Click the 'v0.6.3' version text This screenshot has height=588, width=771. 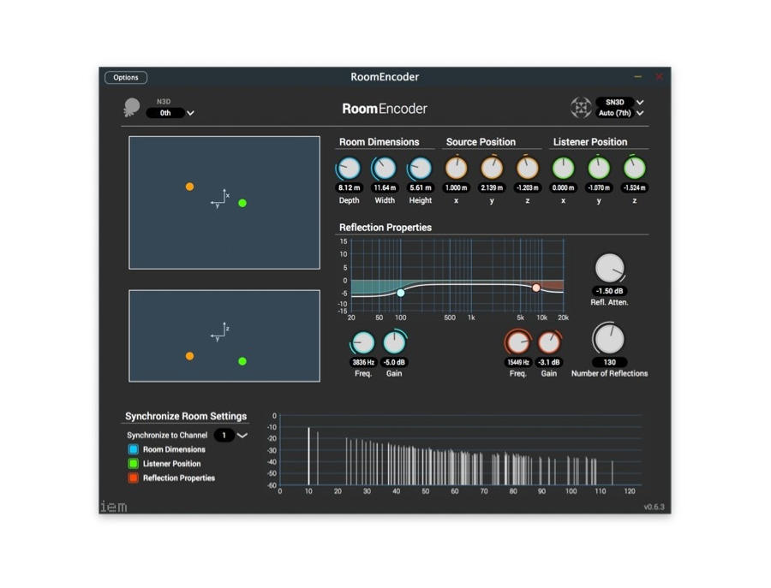tap(654, 507)
